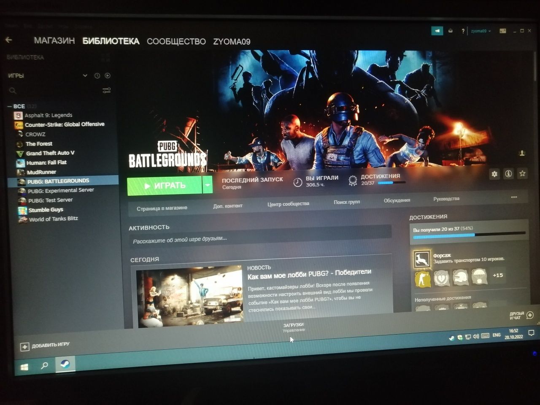Click the green ИГРАТЬ button
540x405 pixels.
click(x=165, y=186)
